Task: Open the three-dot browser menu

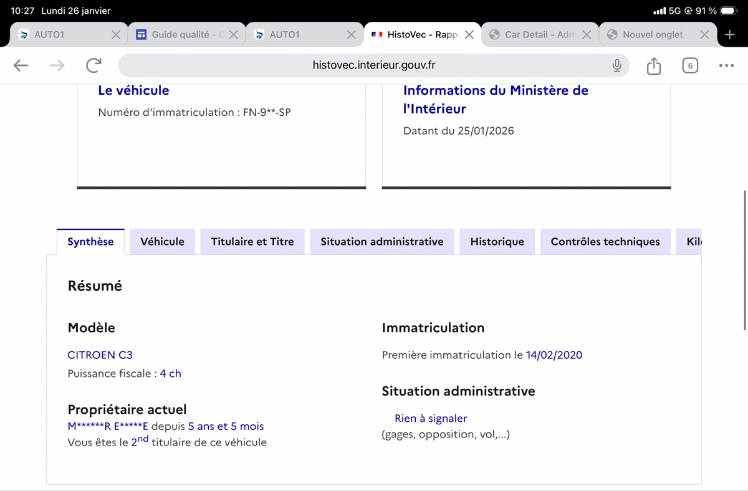Action: [726, 65]
